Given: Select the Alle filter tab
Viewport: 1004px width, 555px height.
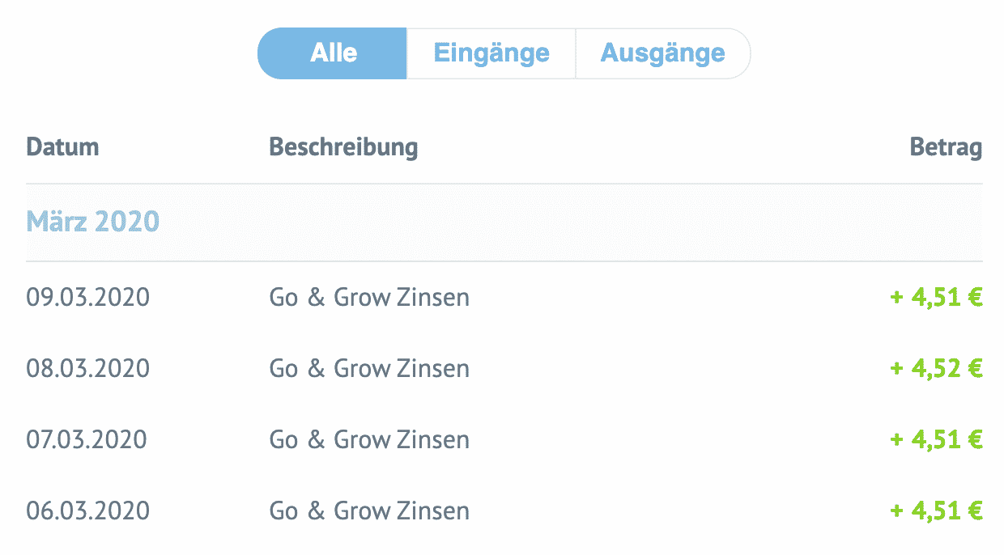Looking at the screenshot, I should (x=333, y=53).
